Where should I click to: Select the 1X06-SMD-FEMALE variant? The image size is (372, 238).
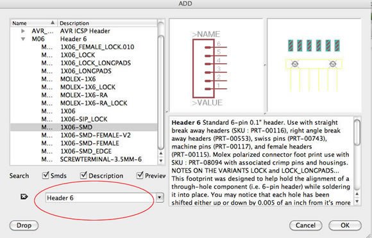click(x=84, y=143)
